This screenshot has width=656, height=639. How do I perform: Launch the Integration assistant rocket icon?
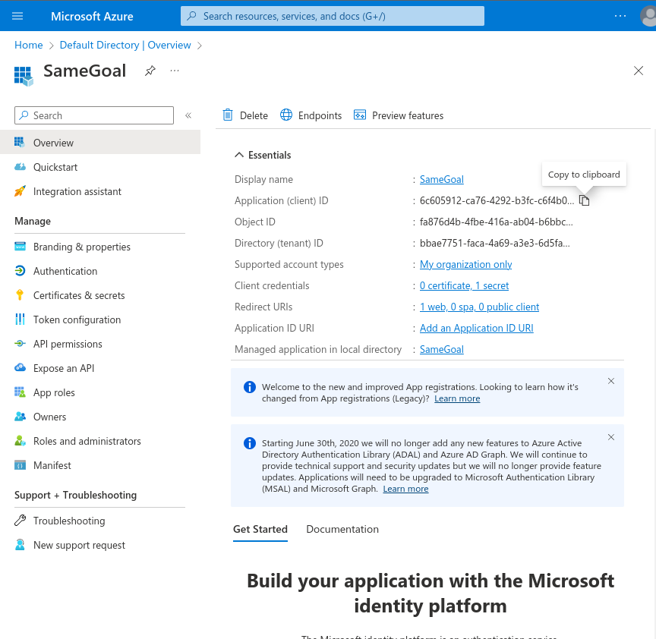pos(20,191)
